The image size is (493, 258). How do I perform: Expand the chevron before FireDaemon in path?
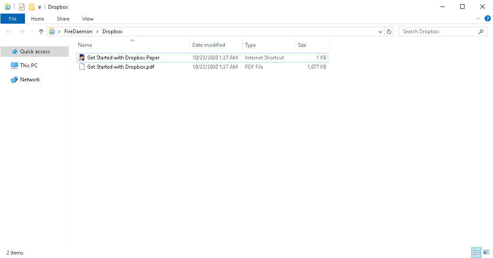tap(59, 31)
